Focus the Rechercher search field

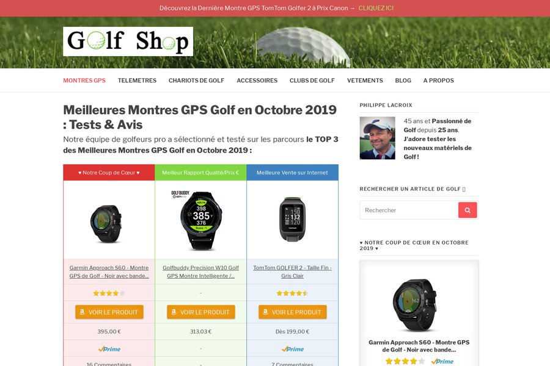(409, 210)
